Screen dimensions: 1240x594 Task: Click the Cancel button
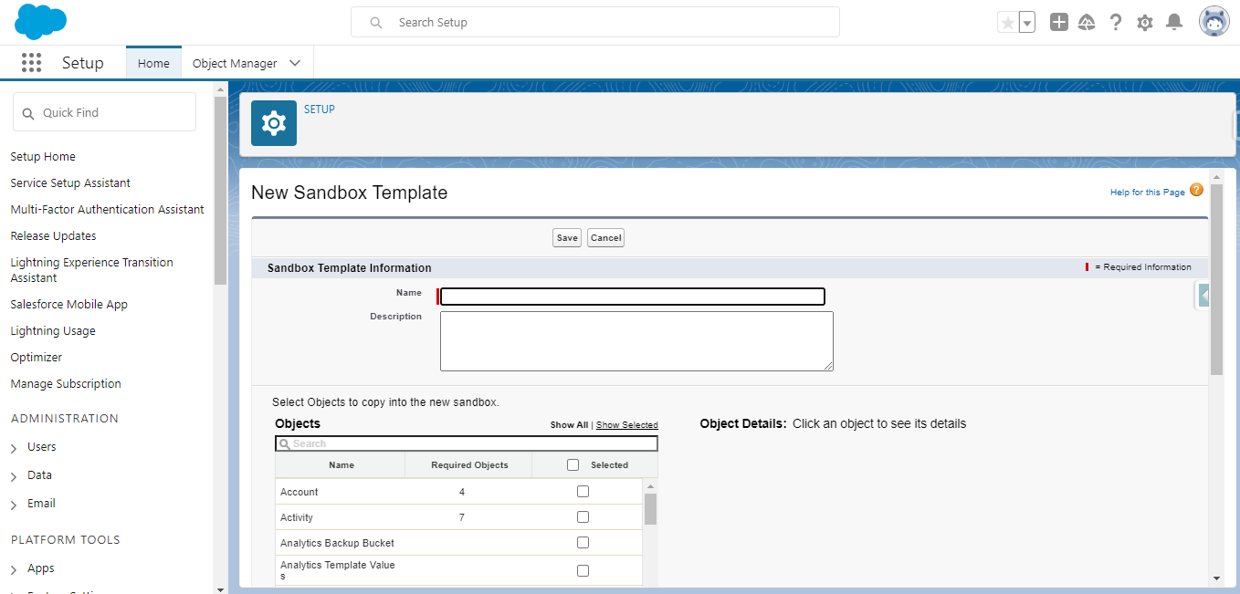[x=605, y=237]
